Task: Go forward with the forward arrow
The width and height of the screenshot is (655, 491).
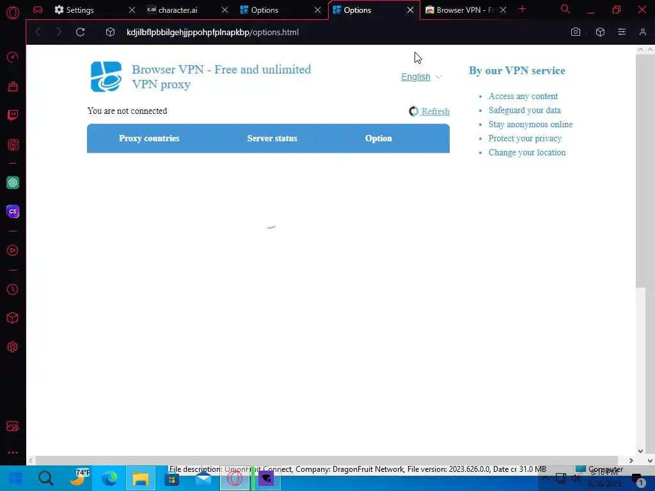Action: pos(58,32)
